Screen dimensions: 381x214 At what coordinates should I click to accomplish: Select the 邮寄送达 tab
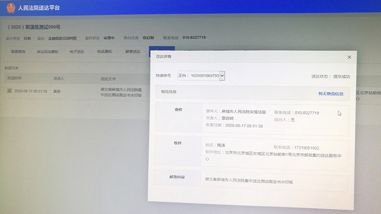(133, 51)
